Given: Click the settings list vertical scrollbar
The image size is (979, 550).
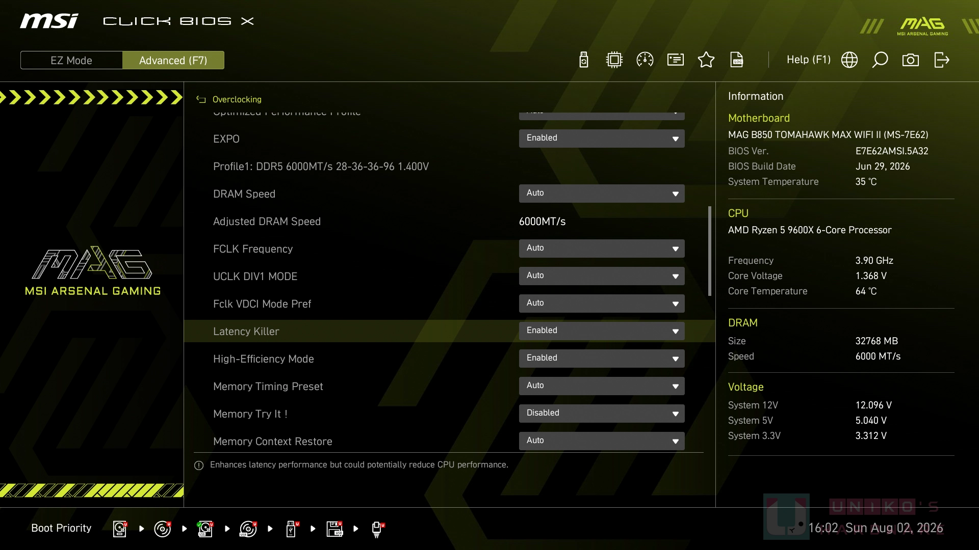Looking at the screenshot, I should tap(709, 251).
